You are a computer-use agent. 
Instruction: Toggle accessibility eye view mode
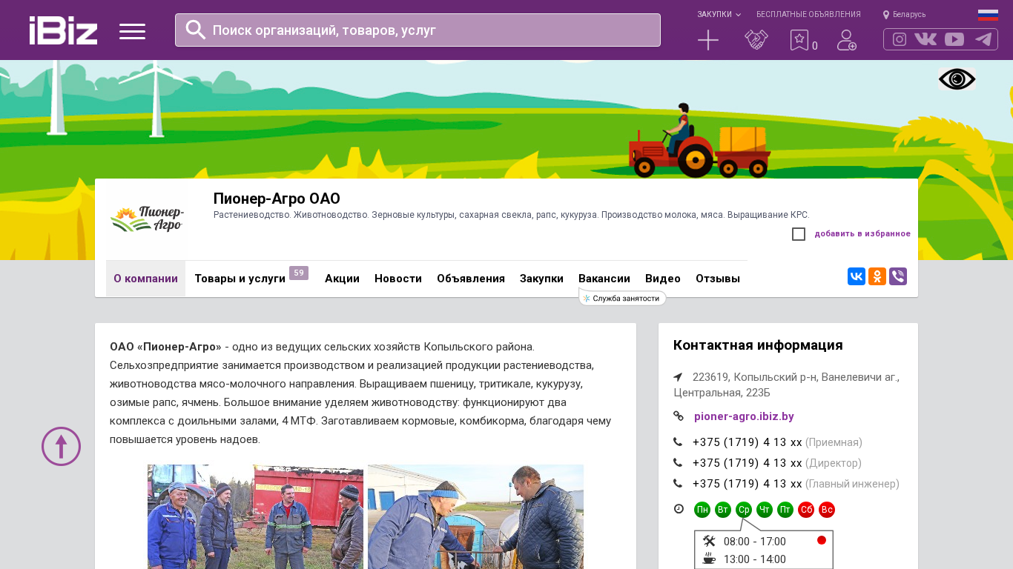957,79
